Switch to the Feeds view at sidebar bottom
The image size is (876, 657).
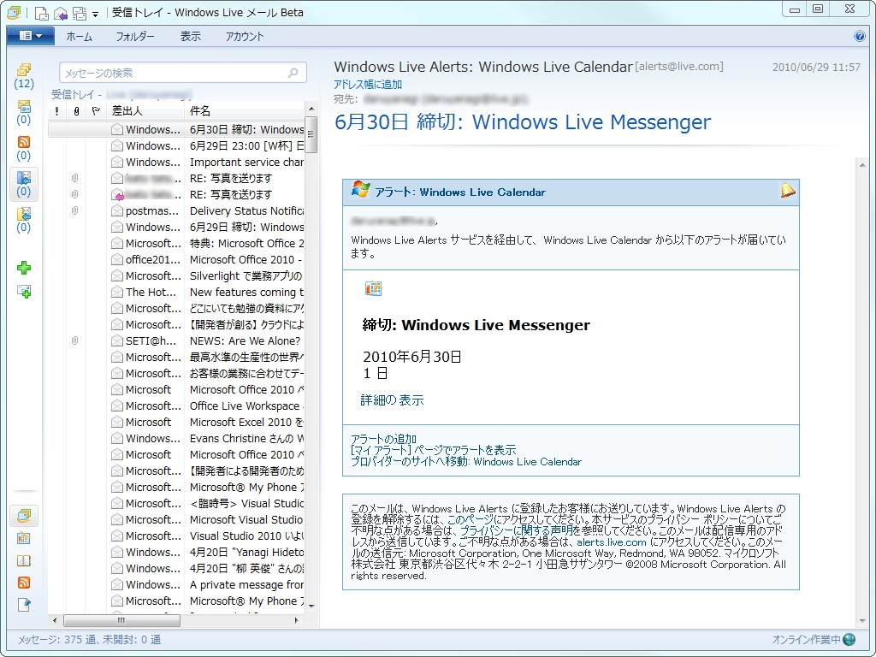pyautogui.click(x=23, y=583)
